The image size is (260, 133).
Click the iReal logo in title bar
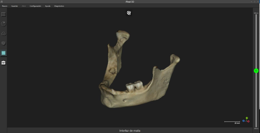pyautogui.click(x=2, y=2)
